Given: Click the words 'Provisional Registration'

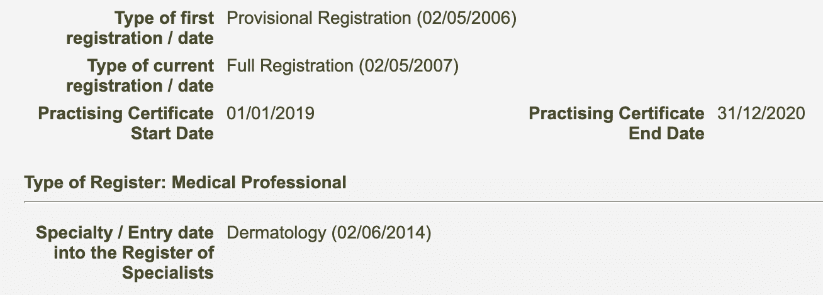Looking at the screenshot, I should coord(319,19).
